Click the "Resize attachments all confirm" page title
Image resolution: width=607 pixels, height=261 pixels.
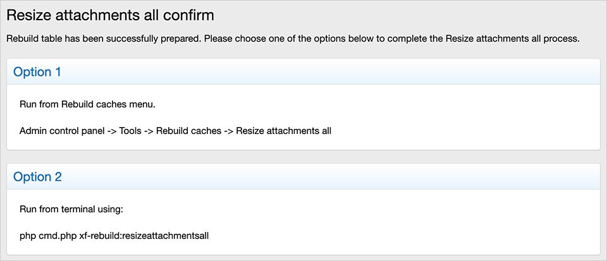[x=110, y=14]
